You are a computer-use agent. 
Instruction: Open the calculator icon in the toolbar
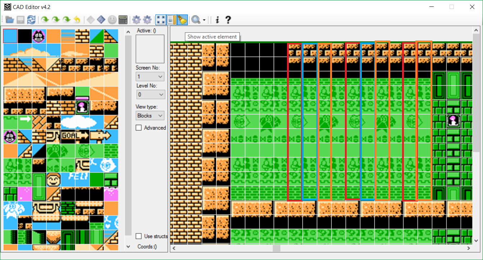123,20
